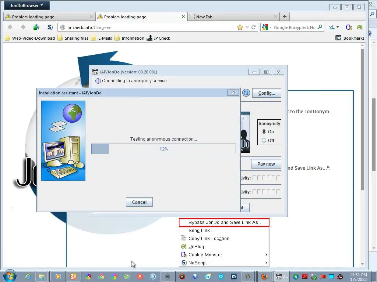Open the JAP/JonDo Config button
The width and height of the screenshot is (377, 282).
(267, 93)
